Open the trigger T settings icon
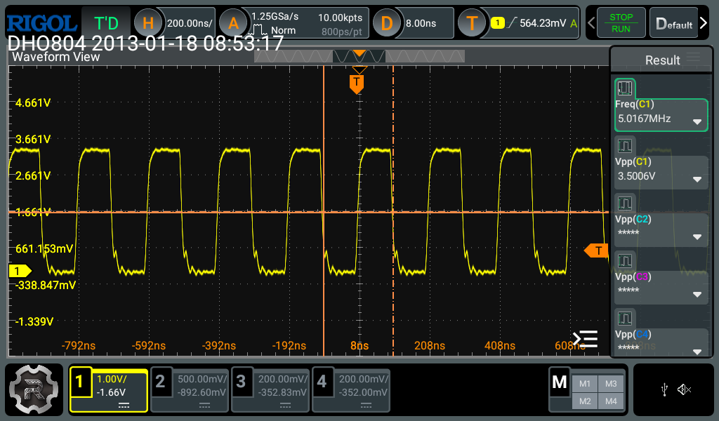This screenshot has width=719, height=421. tap(472, 23)
